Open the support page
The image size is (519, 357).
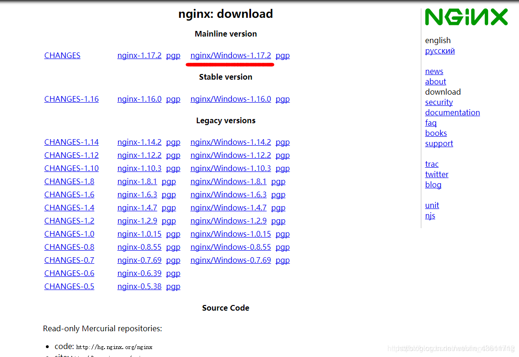click(439, 144)
